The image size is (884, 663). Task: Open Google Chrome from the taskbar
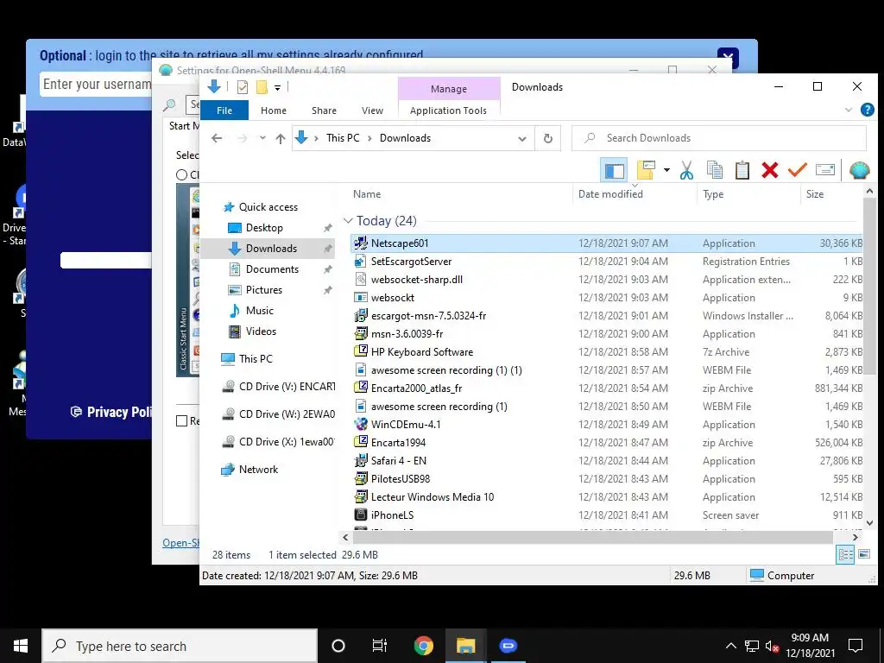click(423, 646)
